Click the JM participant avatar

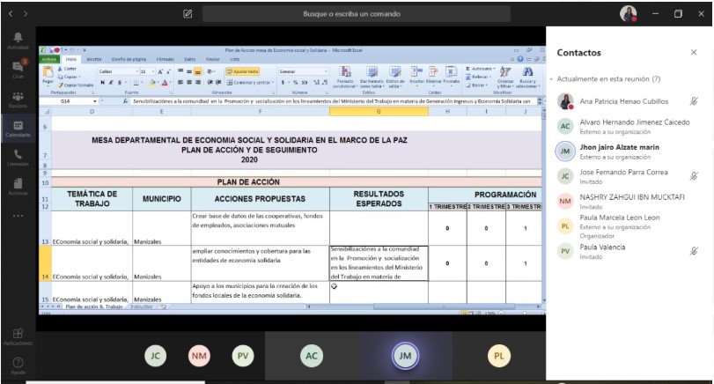pyautogui.click(x=405, y=355)
